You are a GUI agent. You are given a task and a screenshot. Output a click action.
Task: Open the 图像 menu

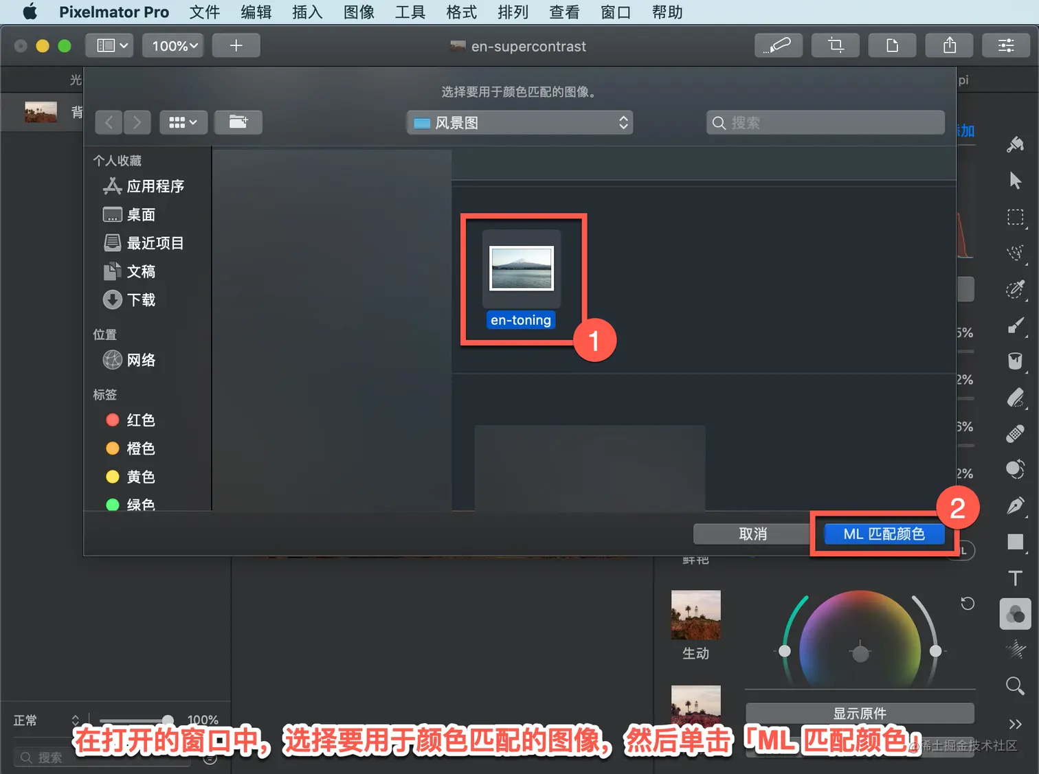[359, 12]
